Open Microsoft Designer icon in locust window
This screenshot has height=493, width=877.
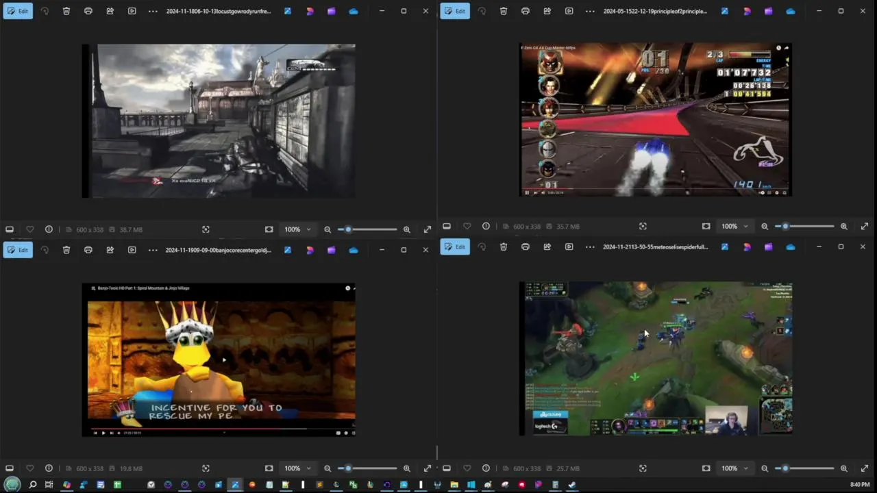(x=310, y=11)
